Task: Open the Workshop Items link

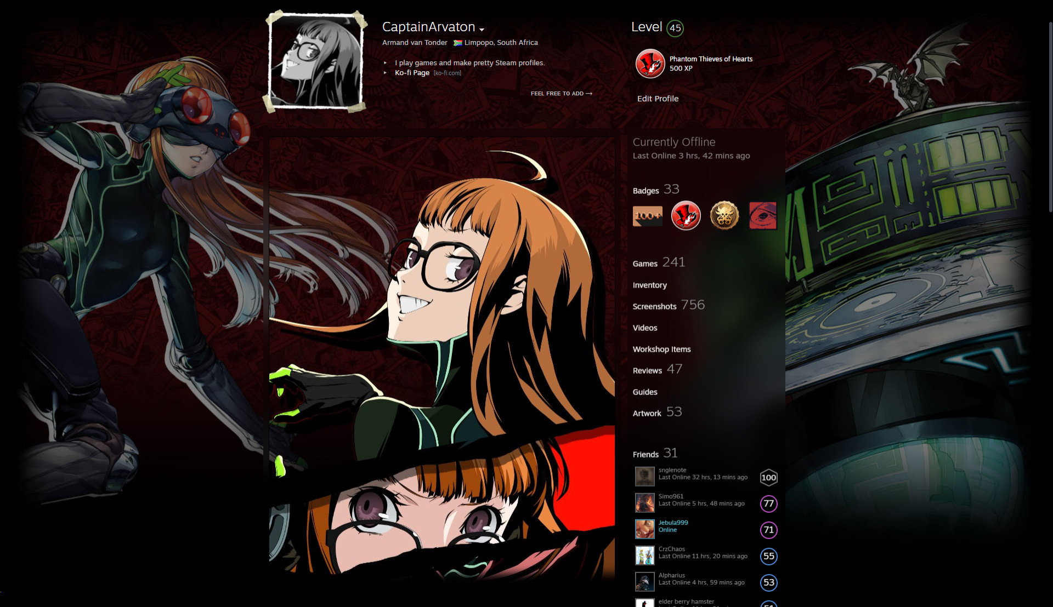Action: click(661, 349)
